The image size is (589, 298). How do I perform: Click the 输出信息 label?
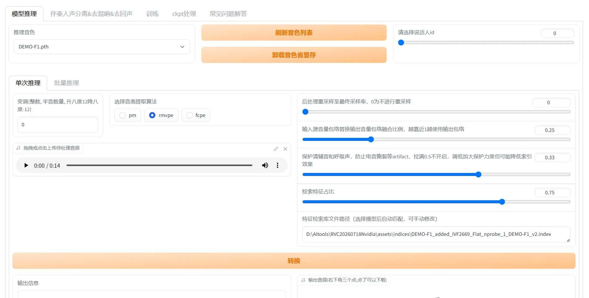tap(28, 283)
